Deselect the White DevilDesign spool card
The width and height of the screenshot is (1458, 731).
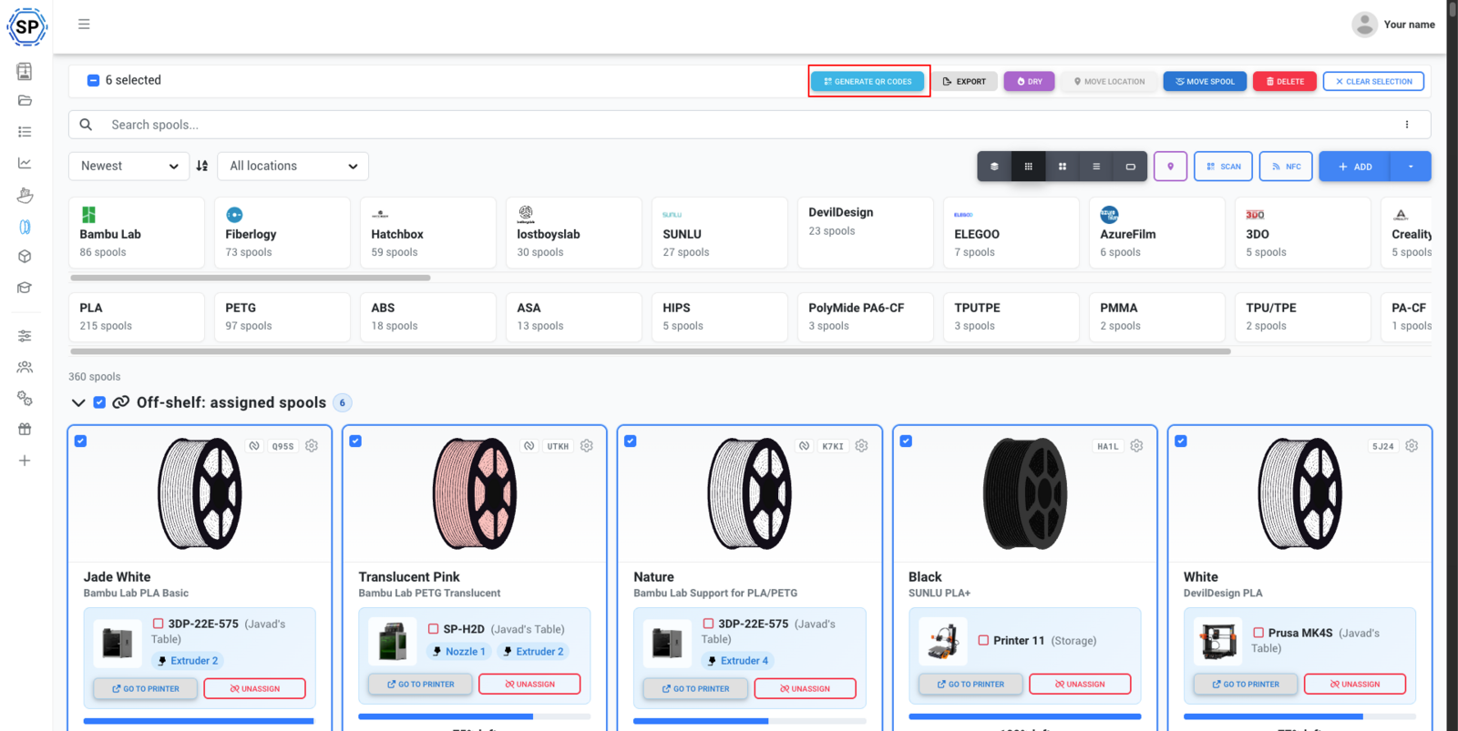pyautogui.click(x=1181, y=441)
